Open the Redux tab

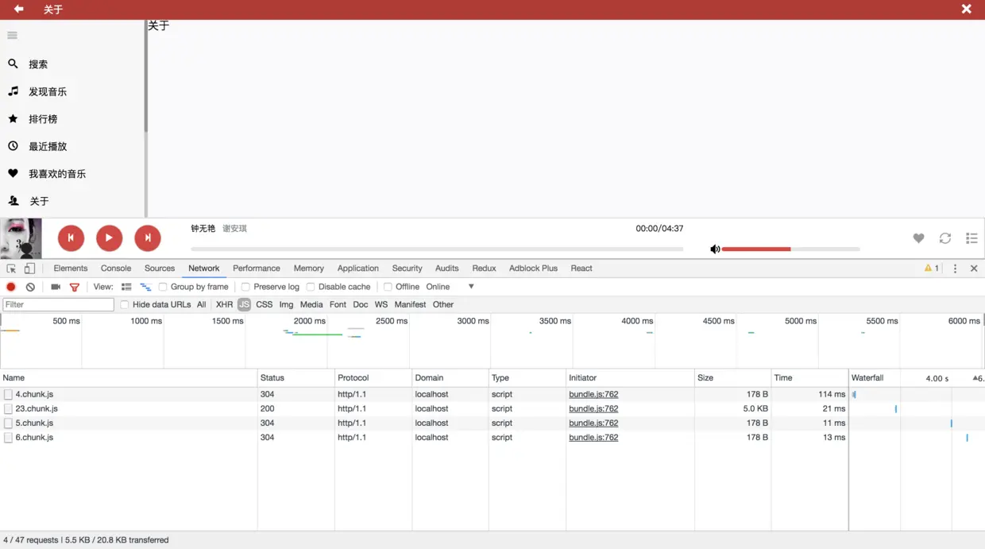pos(484,269)
